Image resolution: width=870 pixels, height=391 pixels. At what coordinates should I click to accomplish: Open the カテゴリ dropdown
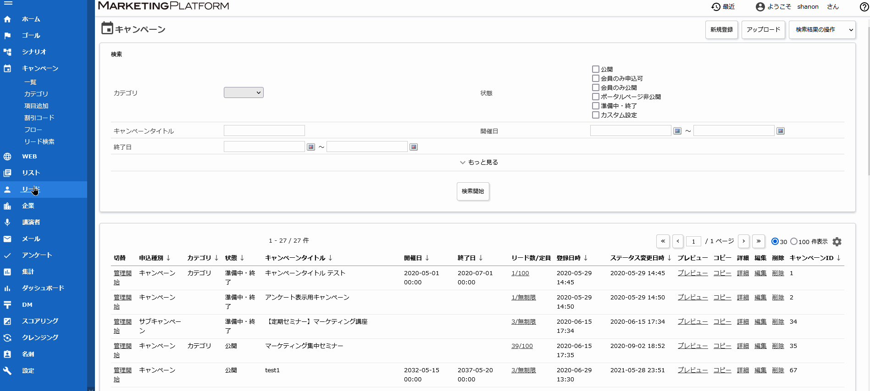pos(244,92)
